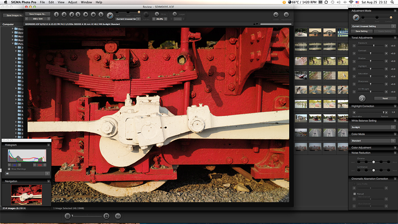Viewport: 398px width, 224px height.
Task: Collapse the Highlight Correction section
Action: pyautogui.click(x=395, y=106)
